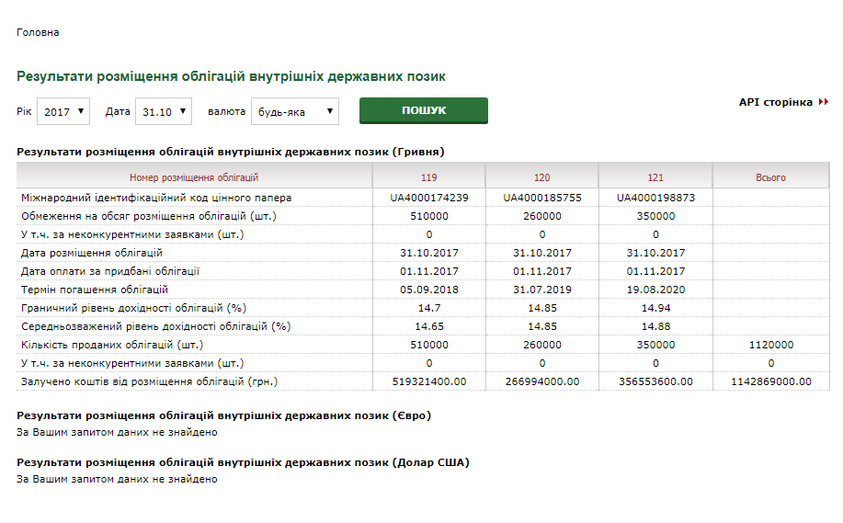Select ISIN code UA4000198873
This screenshot has height=523, width=843.
pos(655,198)
